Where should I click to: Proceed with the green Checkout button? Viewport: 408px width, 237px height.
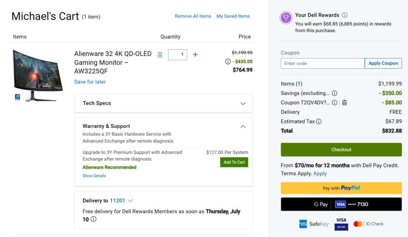pos(341,150)
